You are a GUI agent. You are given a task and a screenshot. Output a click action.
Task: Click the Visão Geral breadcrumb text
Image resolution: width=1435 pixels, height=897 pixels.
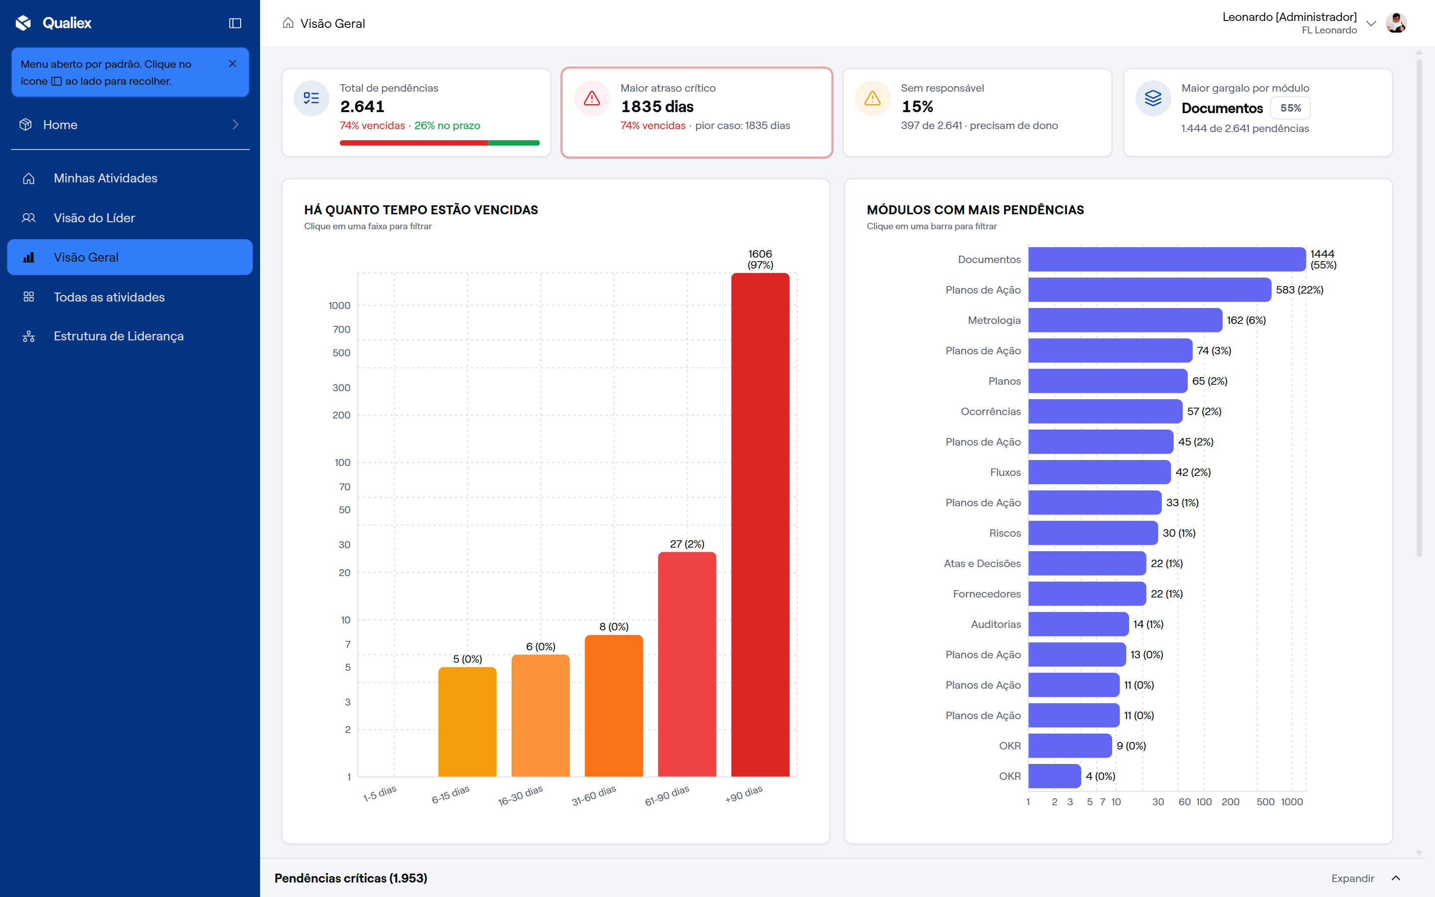coord(333,23)
